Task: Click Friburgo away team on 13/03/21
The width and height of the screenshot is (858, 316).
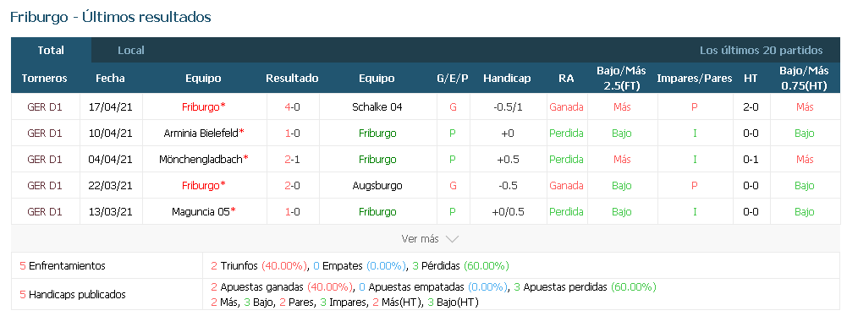Action: click(377, 212)
